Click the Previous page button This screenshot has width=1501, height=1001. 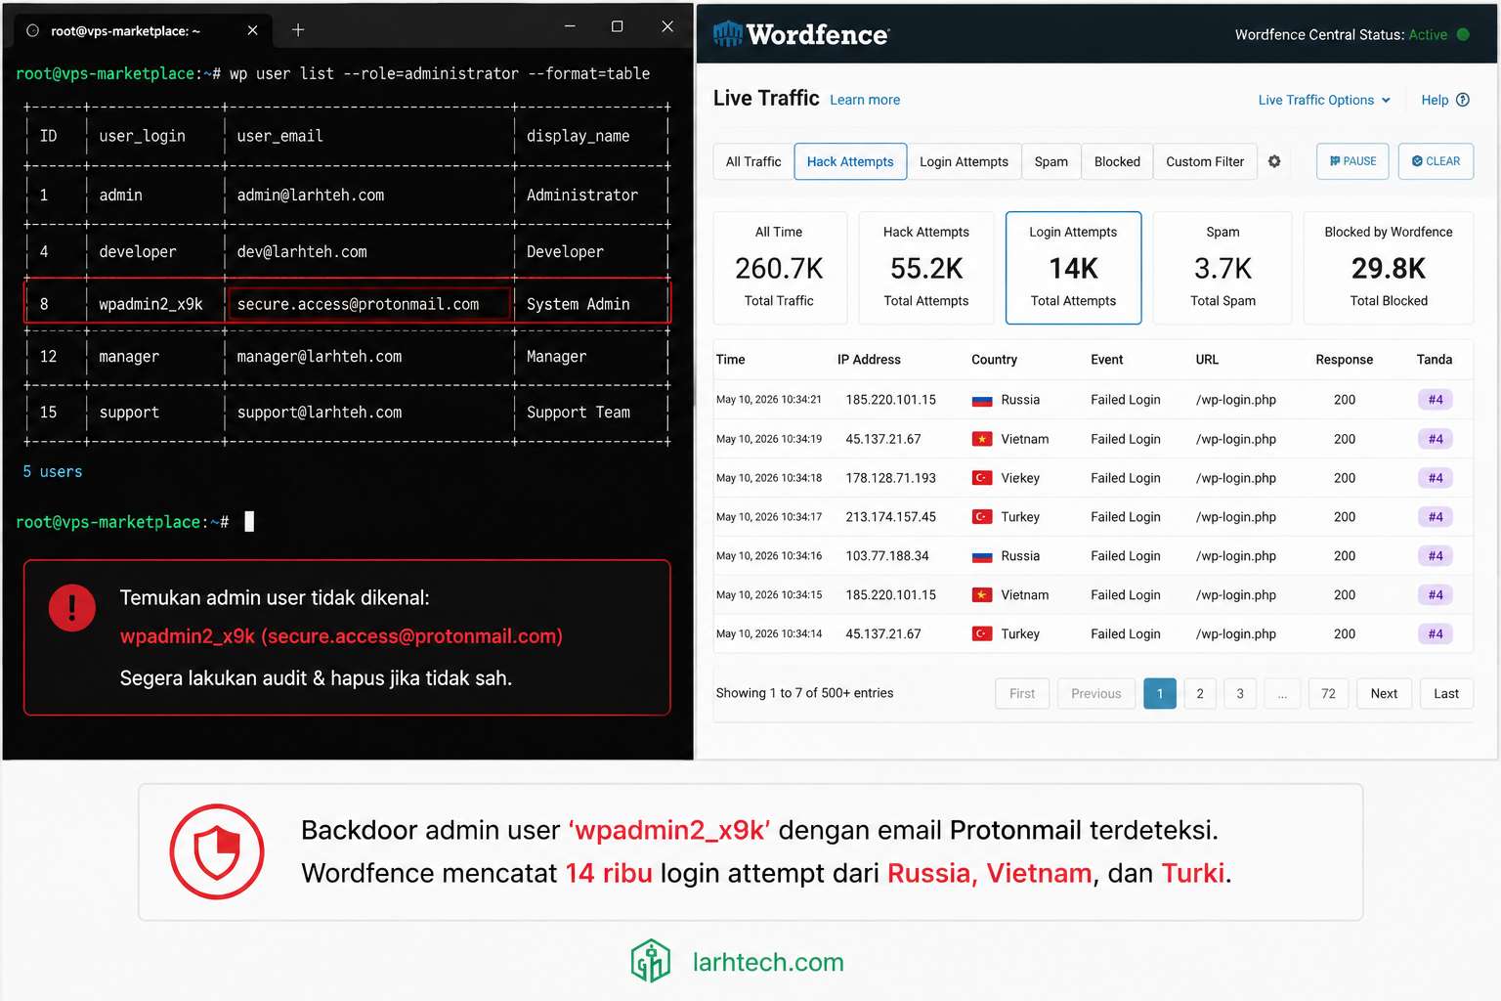(1095, 693)
